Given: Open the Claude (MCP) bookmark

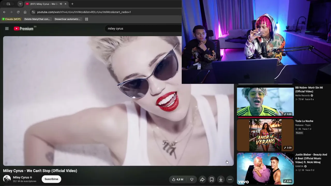Looking at the screenshot, I should 11,19.
